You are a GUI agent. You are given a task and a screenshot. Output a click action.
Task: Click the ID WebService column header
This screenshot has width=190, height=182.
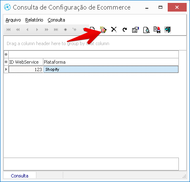pyautogui.click(x=26, y=62)
